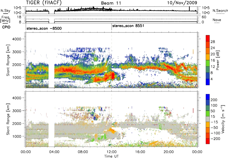Click the tall noise spike near 23:00 in the N.Sky panel
This screenshot has width=228, height=158.
click(x=189, y=9)
